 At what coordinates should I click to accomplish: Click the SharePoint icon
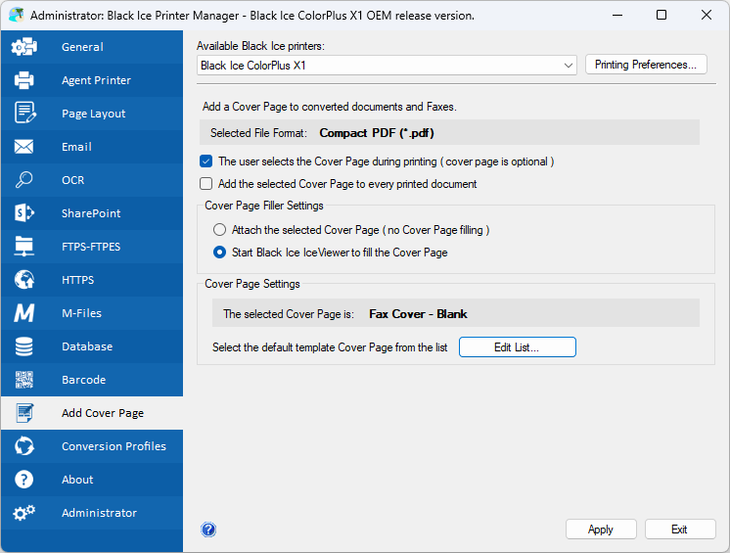[x=24, y=213]
